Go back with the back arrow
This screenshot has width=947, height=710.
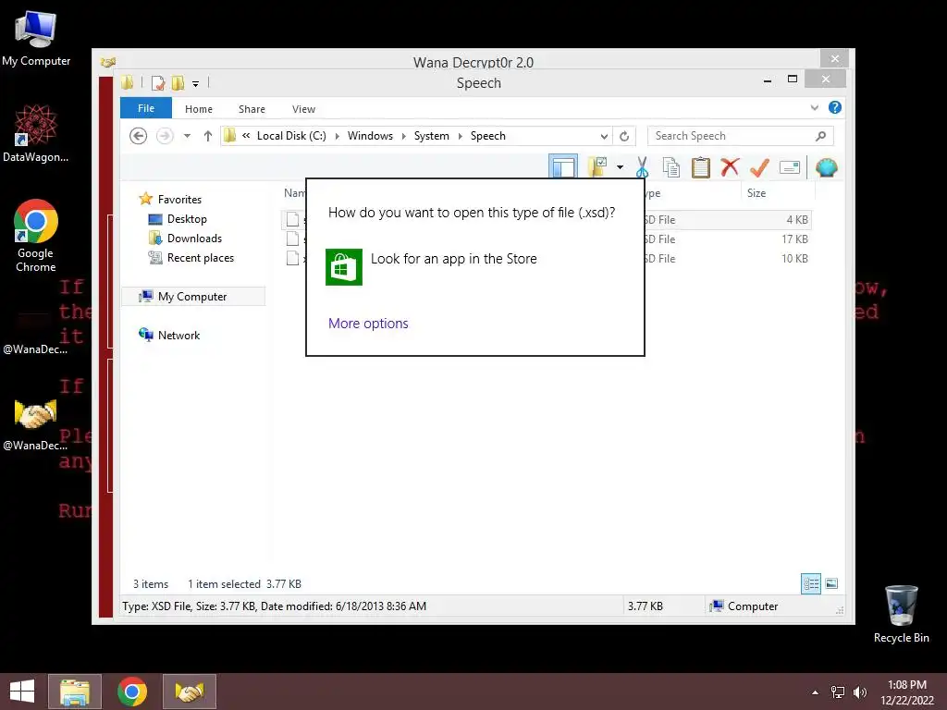(x=139, y=136)
